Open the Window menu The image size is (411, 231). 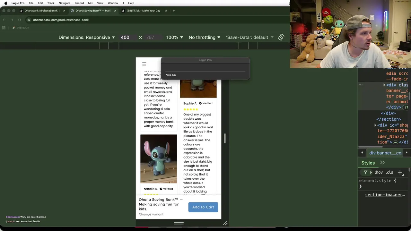pyautogui.click(x=113, y=3)
